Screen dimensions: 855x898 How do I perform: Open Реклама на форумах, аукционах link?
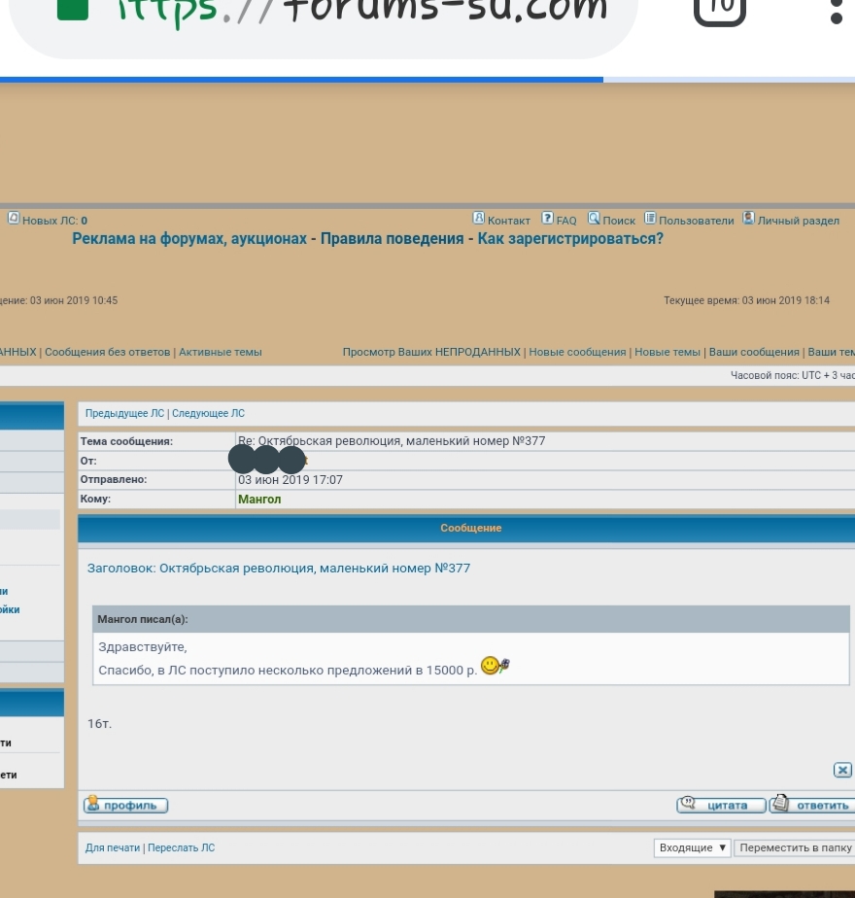(189, 239)
